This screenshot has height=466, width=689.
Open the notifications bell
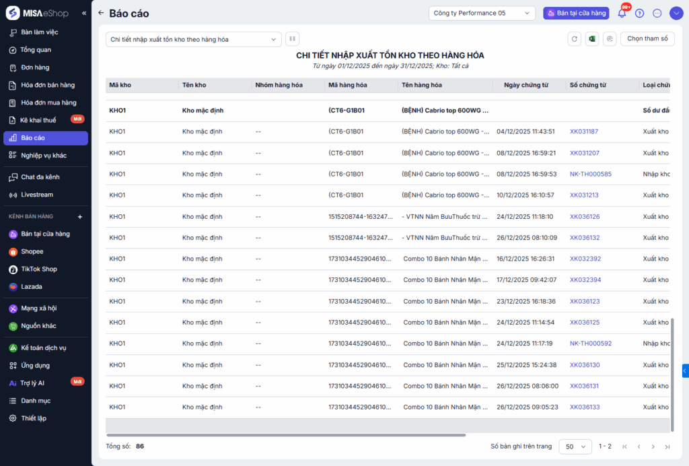coord(622,13)
